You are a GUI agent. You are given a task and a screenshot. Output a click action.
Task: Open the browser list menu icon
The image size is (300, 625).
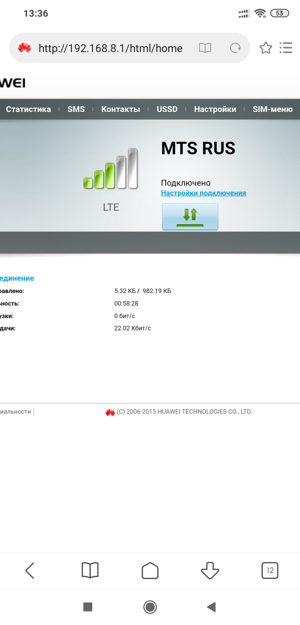pos(286,48)
